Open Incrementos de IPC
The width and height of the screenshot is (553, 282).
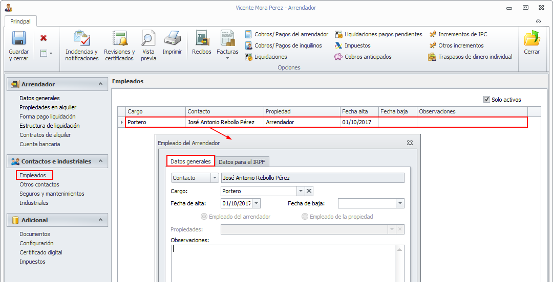[458, 34]
